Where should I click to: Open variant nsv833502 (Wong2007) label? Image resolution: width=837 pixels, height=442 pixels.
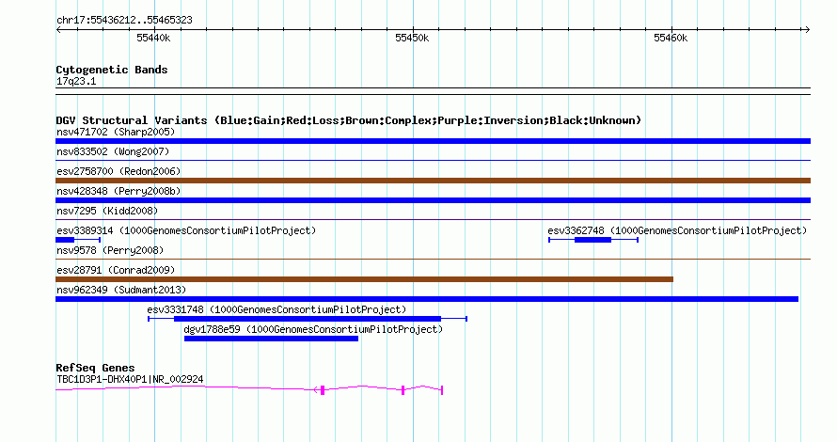(x=113, y=151)
